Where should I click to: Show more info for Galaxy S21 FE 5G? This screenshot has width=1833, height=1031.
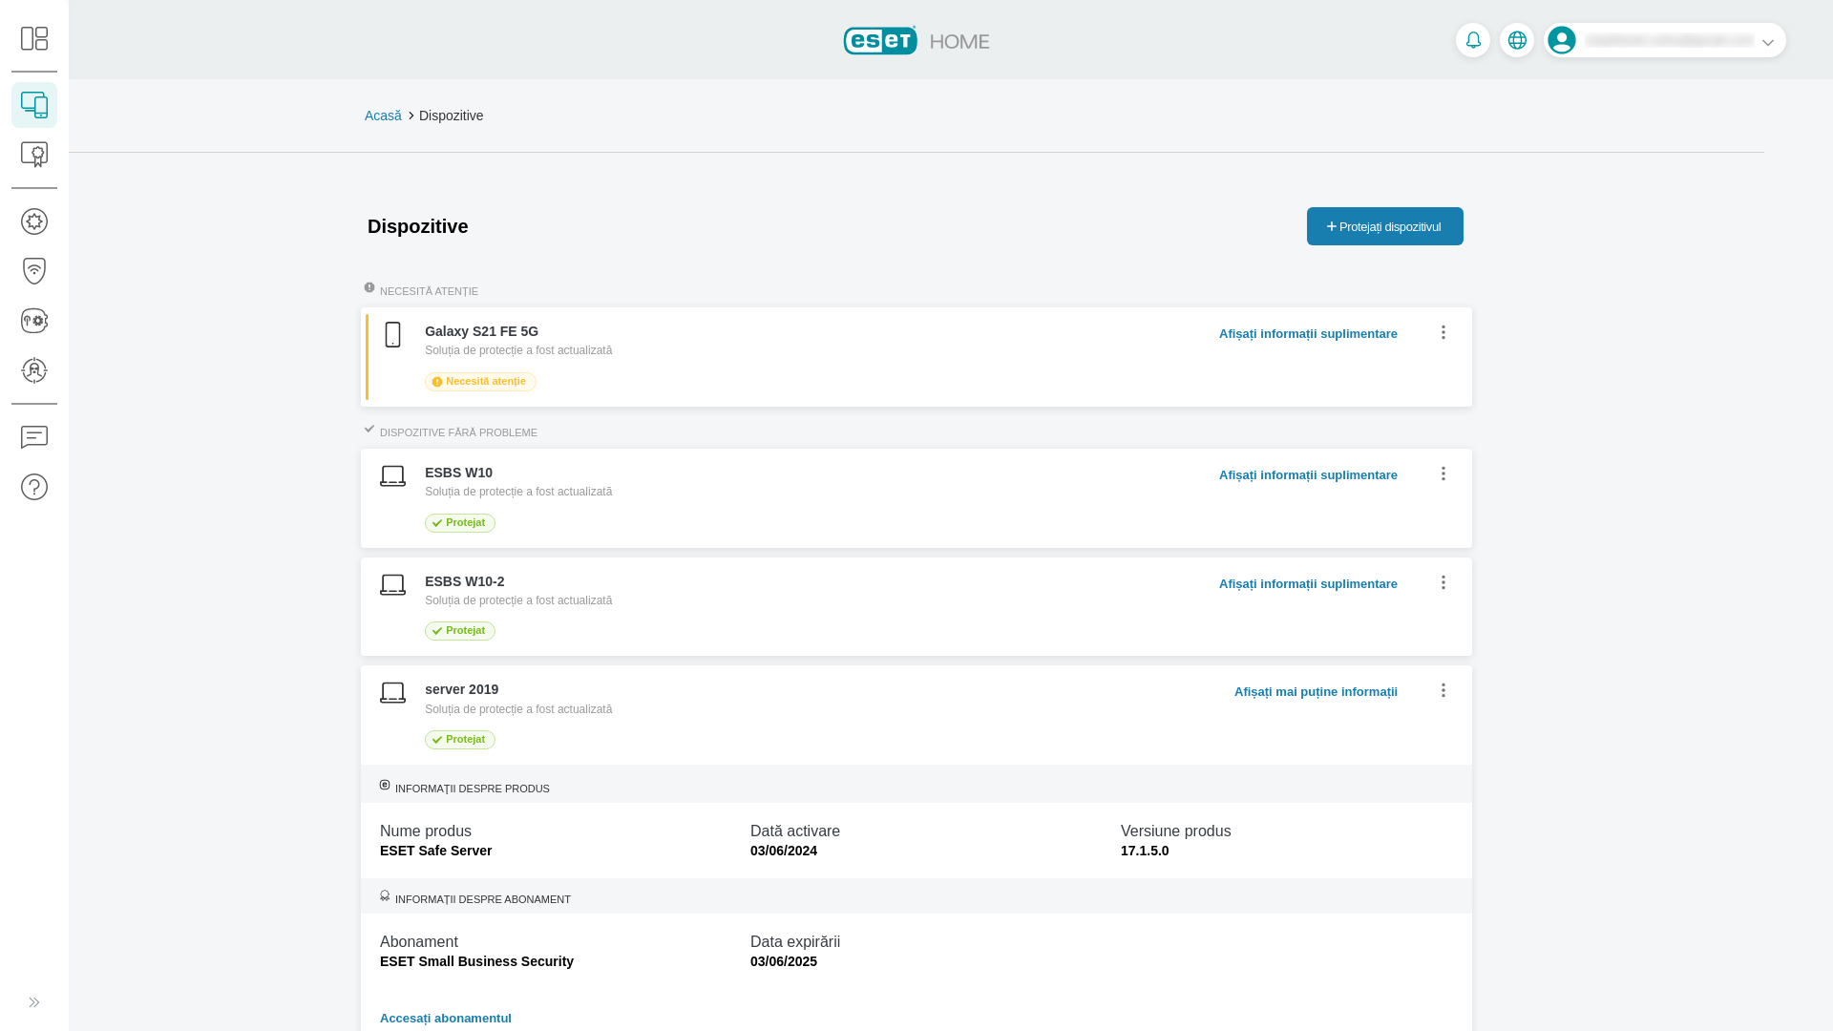coord(1308,333)
